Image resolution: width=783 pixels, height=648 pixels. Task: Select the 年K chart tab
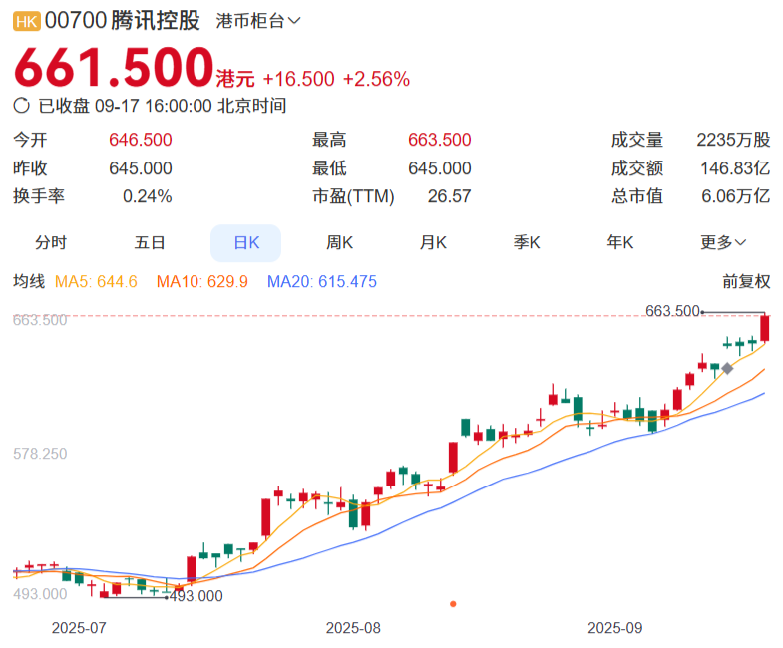620,242
